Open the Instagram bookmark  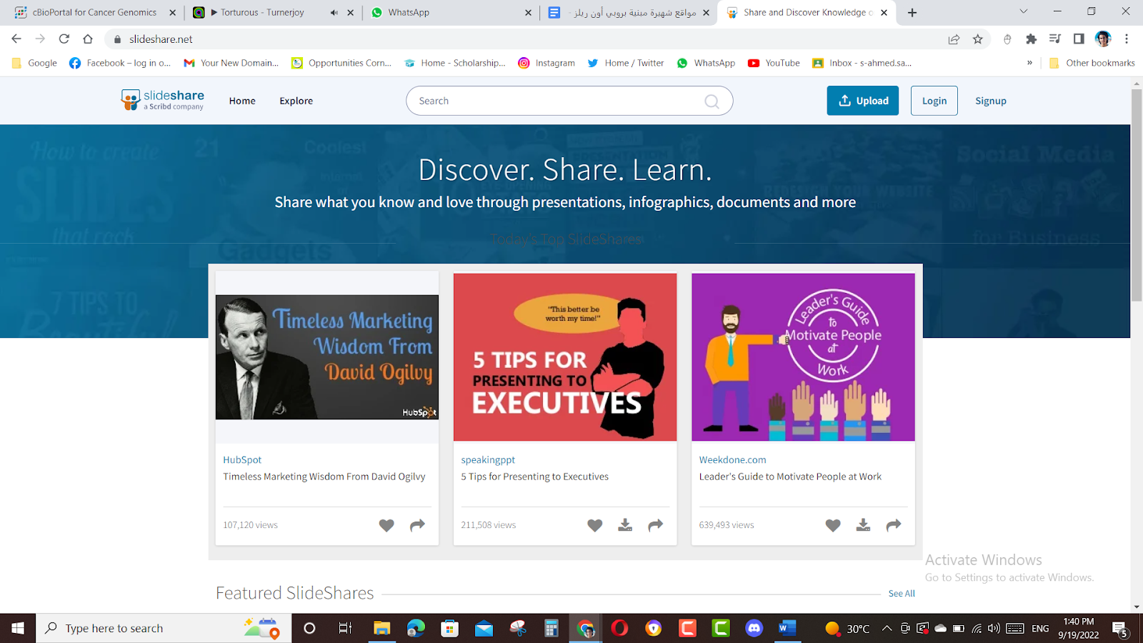pyautogui.click(x=546, y=63)
